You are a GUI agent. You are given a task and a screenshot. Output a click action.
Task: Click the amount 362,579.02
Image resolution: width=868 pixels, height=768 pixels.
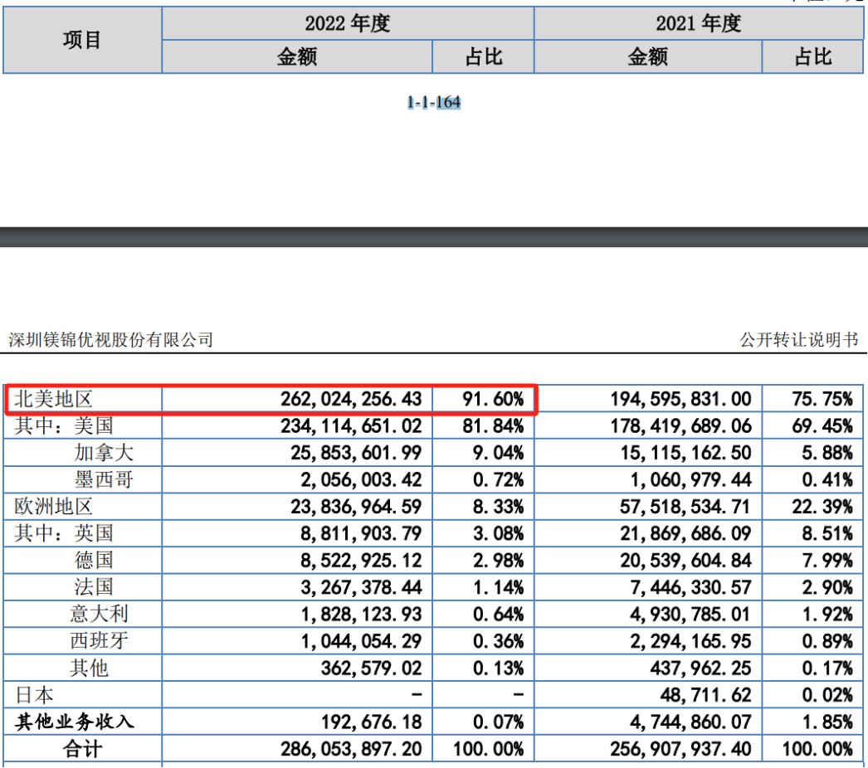point(372,668)
